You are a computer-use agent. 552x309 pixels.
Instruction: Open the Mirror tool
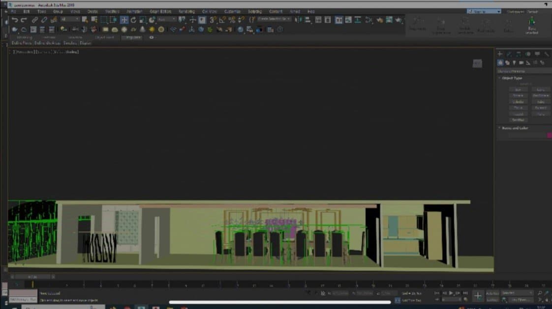pos(298,20)
